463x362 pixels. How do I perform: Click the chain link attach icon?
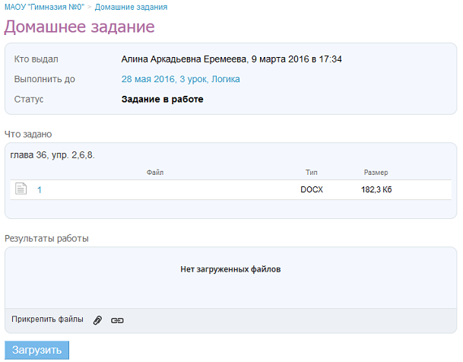point(117,320)
